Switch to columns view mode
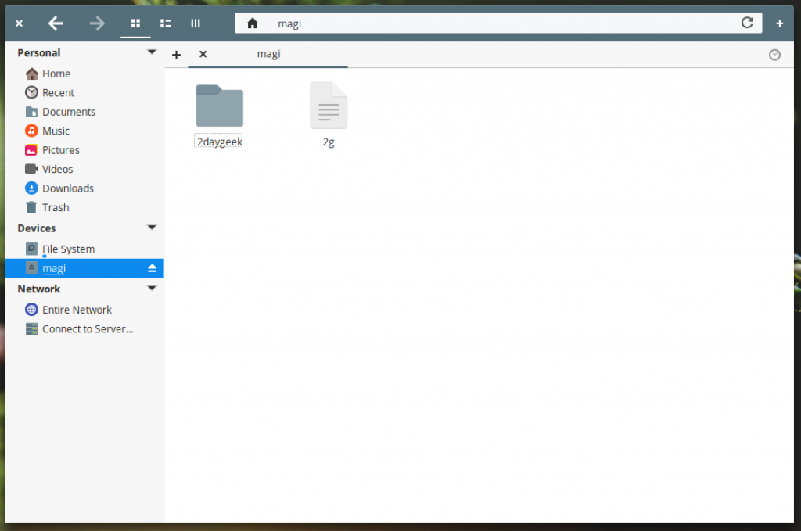Screen dimensions: 801x531 click(196, 23)
